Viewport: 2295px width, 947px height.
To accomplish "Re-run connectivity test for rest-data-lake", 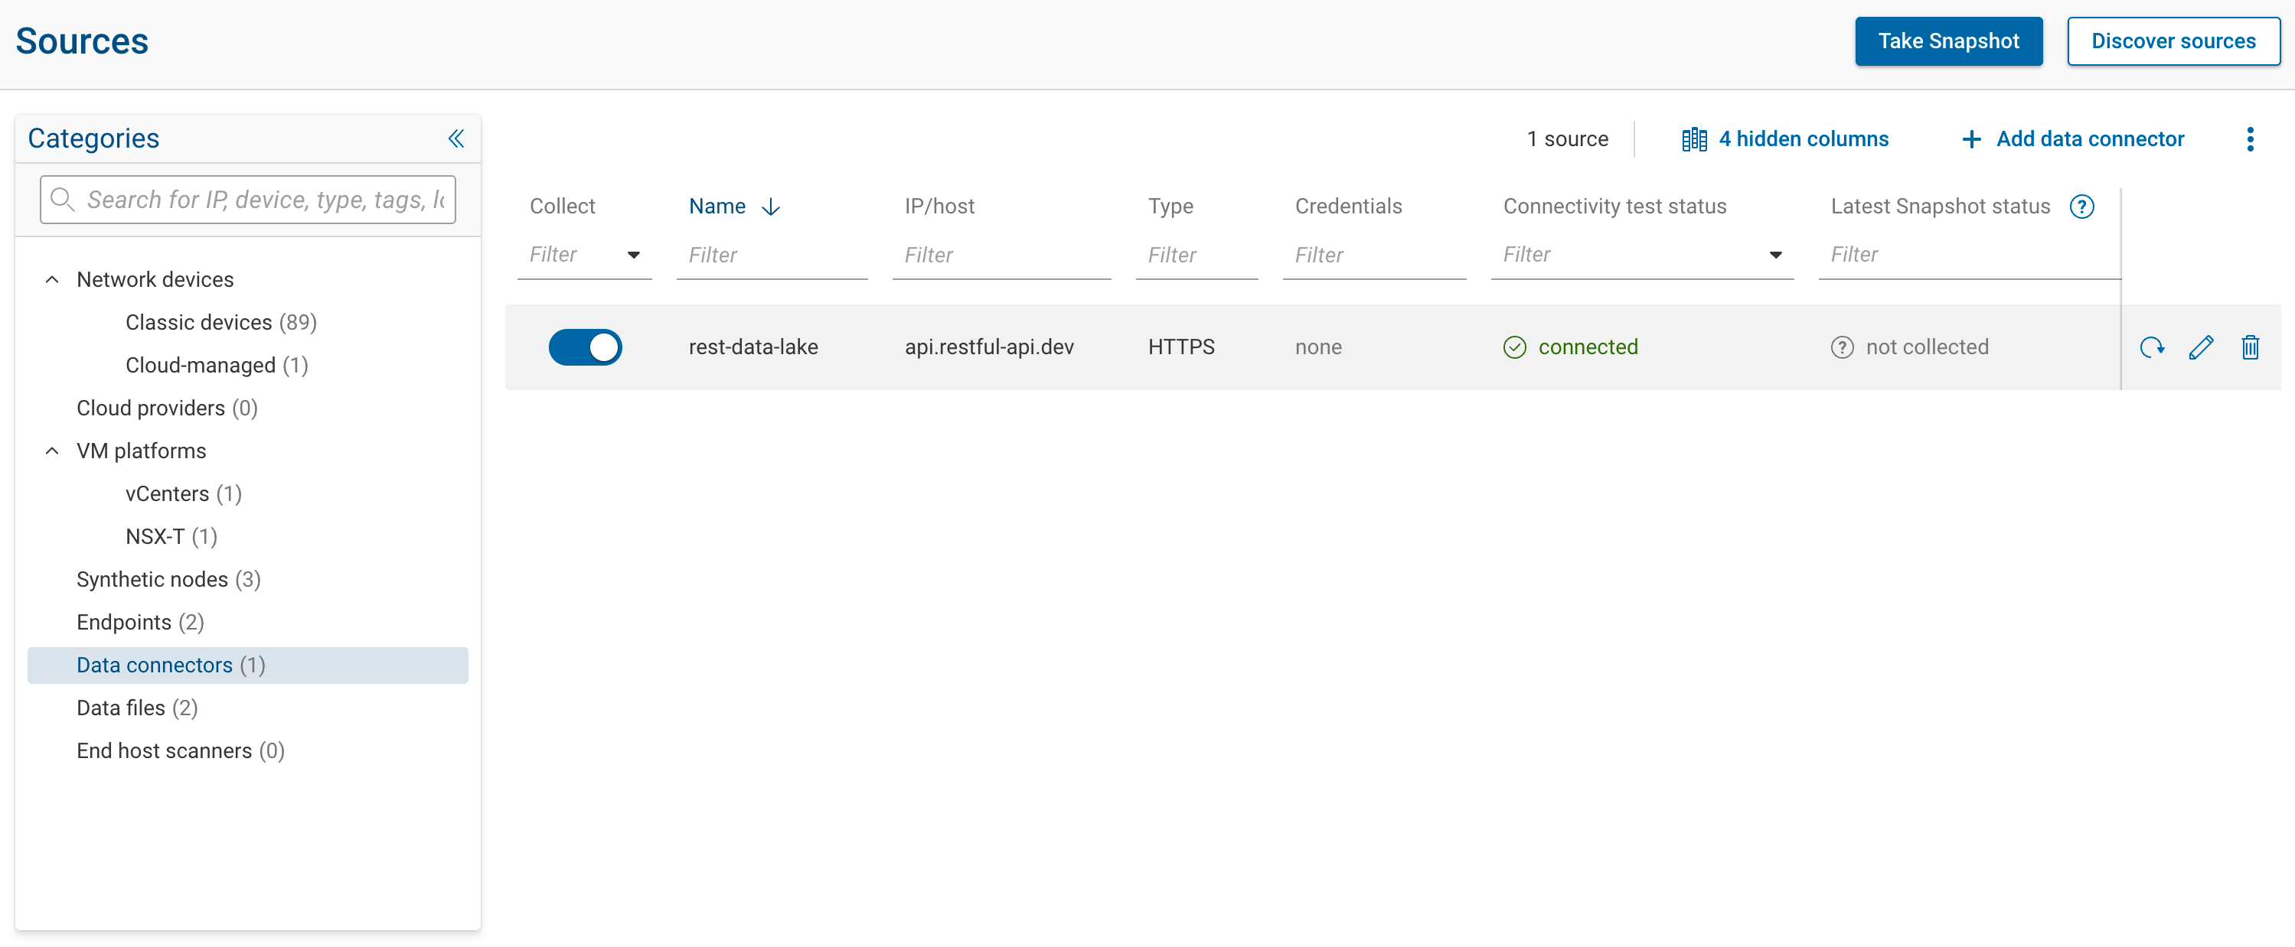I will (2153, 347).
